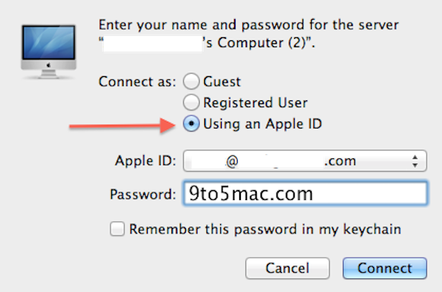The image size is (442, 292).
Task: Click the iMac computer icon
Action: coord(49,52)
